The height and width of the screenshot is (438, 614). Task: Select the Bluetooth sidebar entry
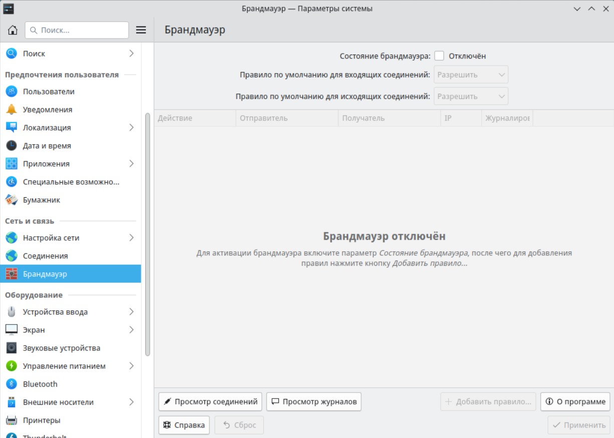[x=71, y=384]
